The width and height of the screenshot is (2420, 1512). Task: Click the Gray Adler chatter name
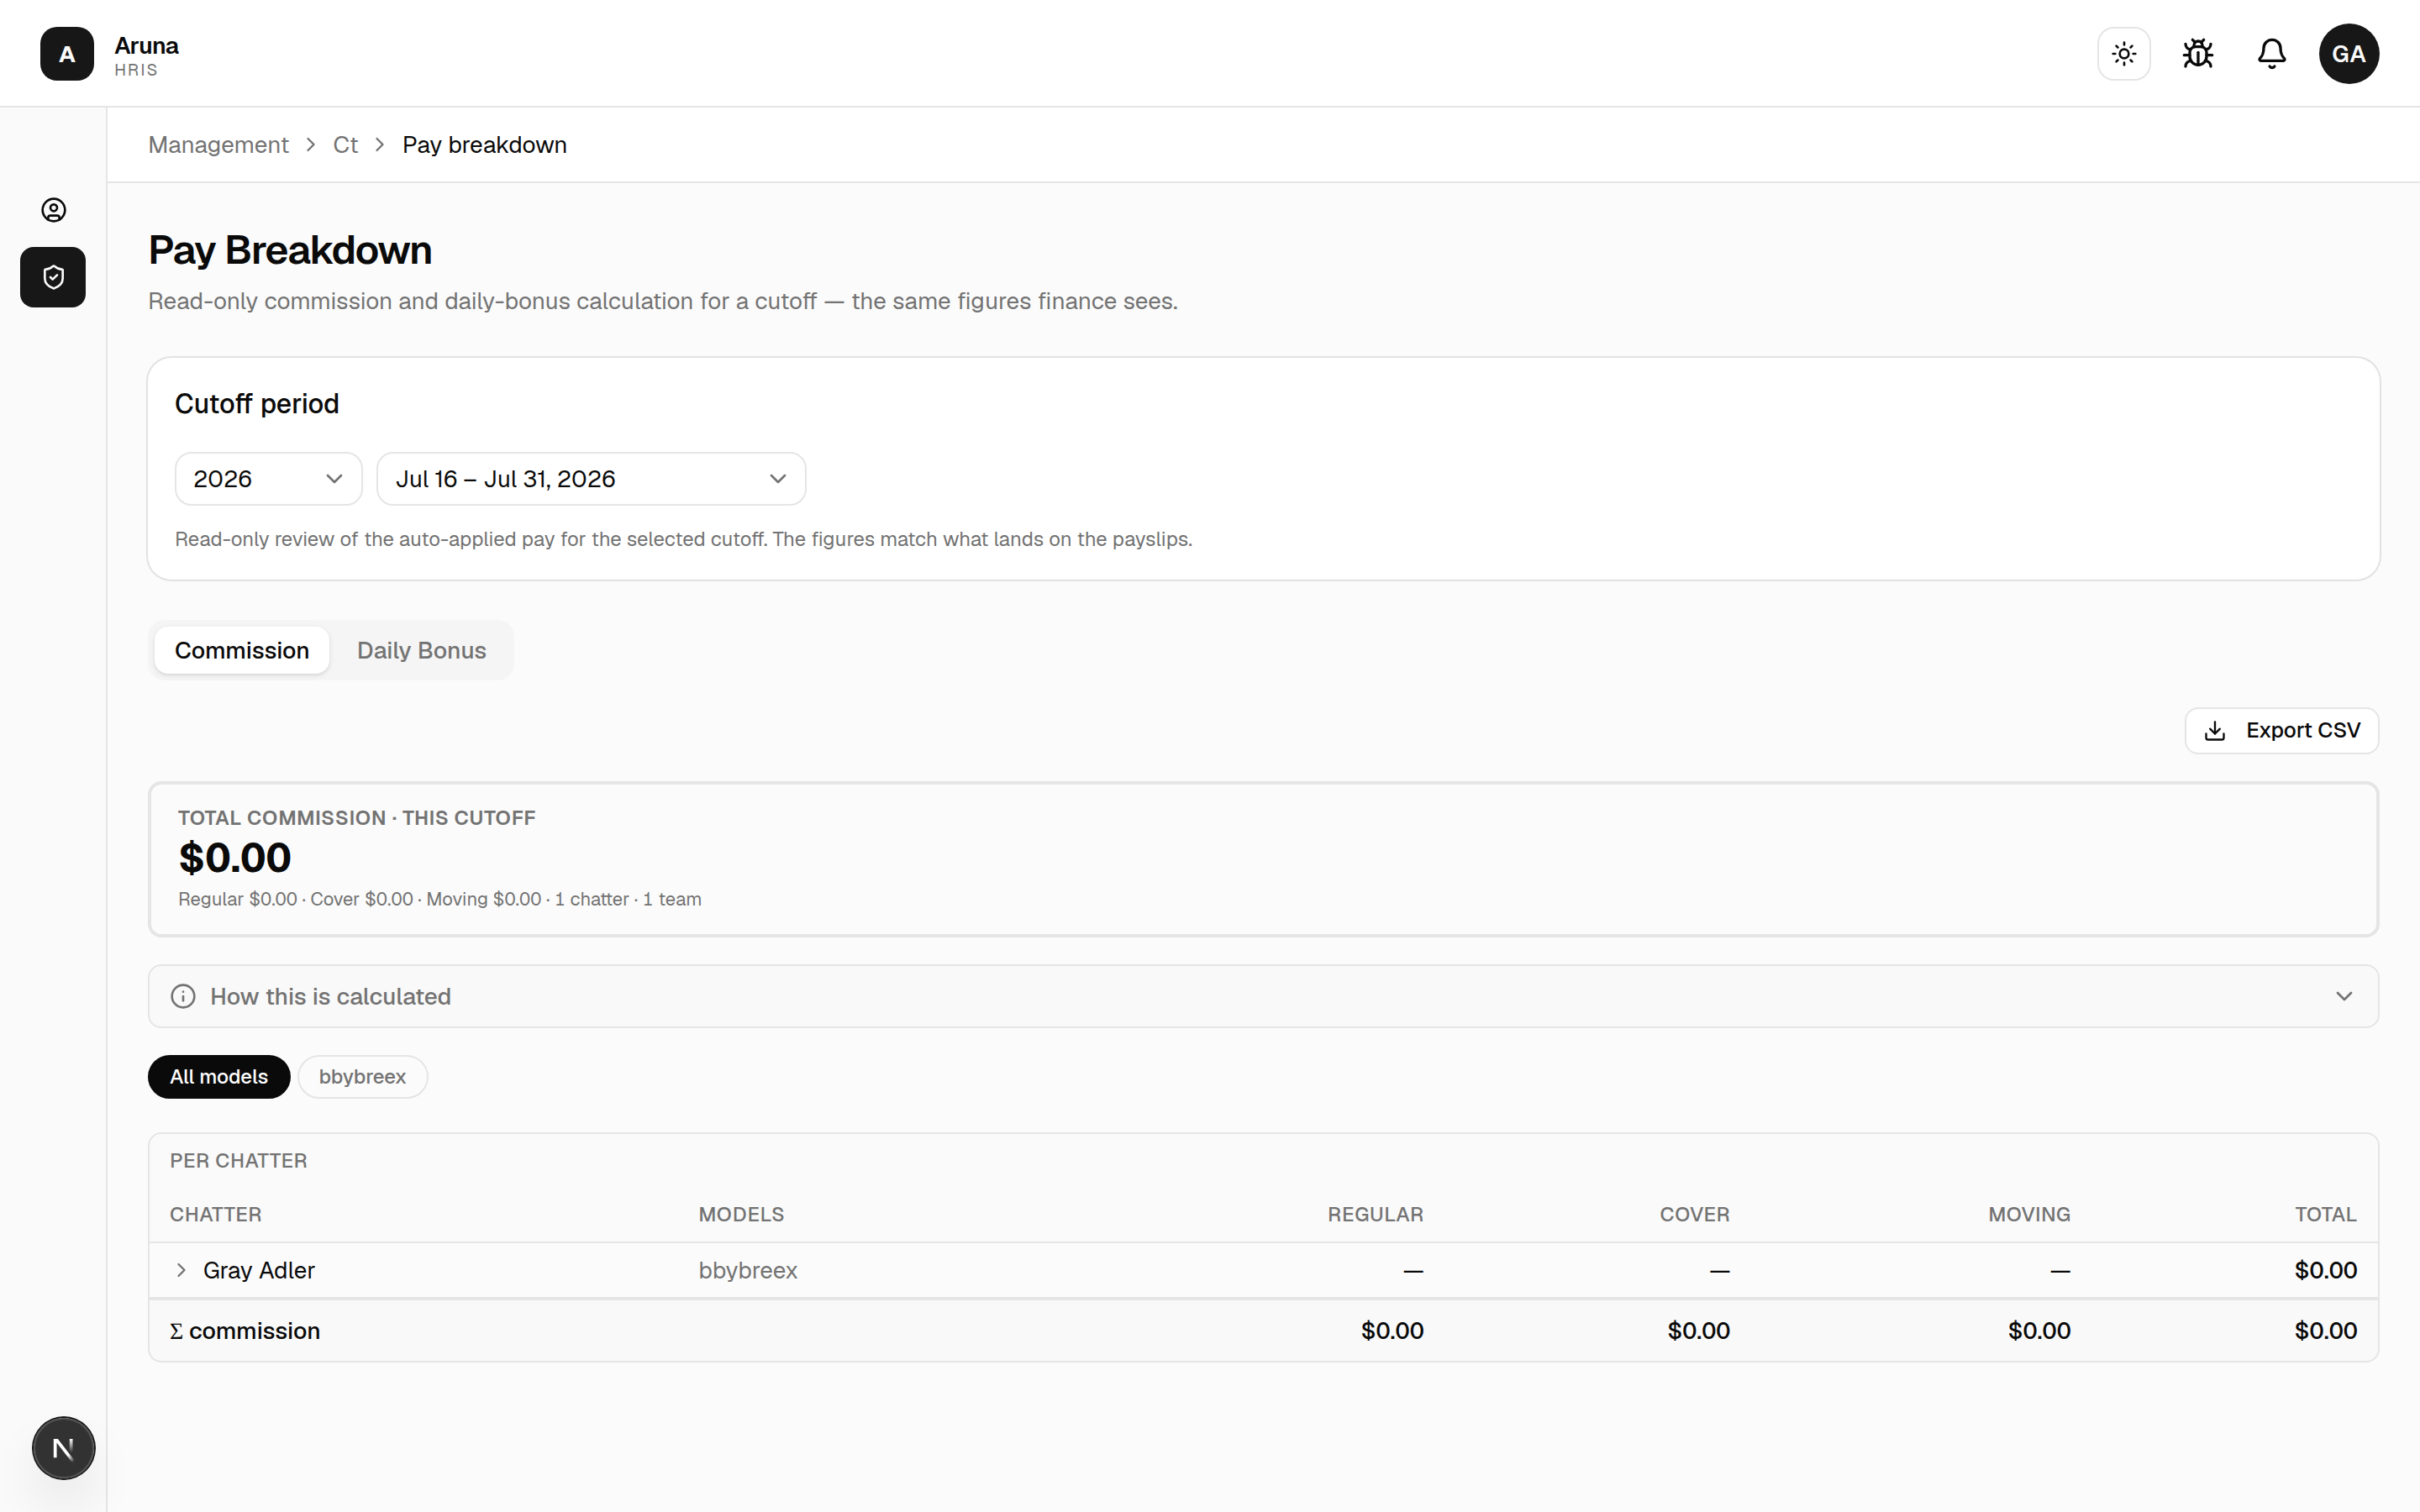[x=259, y=1270]
